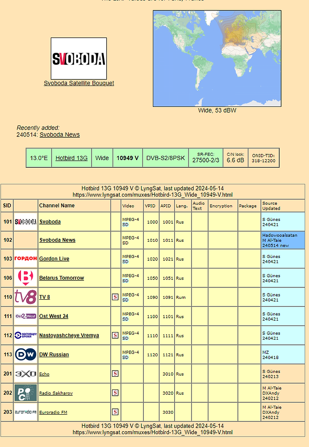
Task: Click the lyngsat URL in table footer
Action: tap(153, 432)
